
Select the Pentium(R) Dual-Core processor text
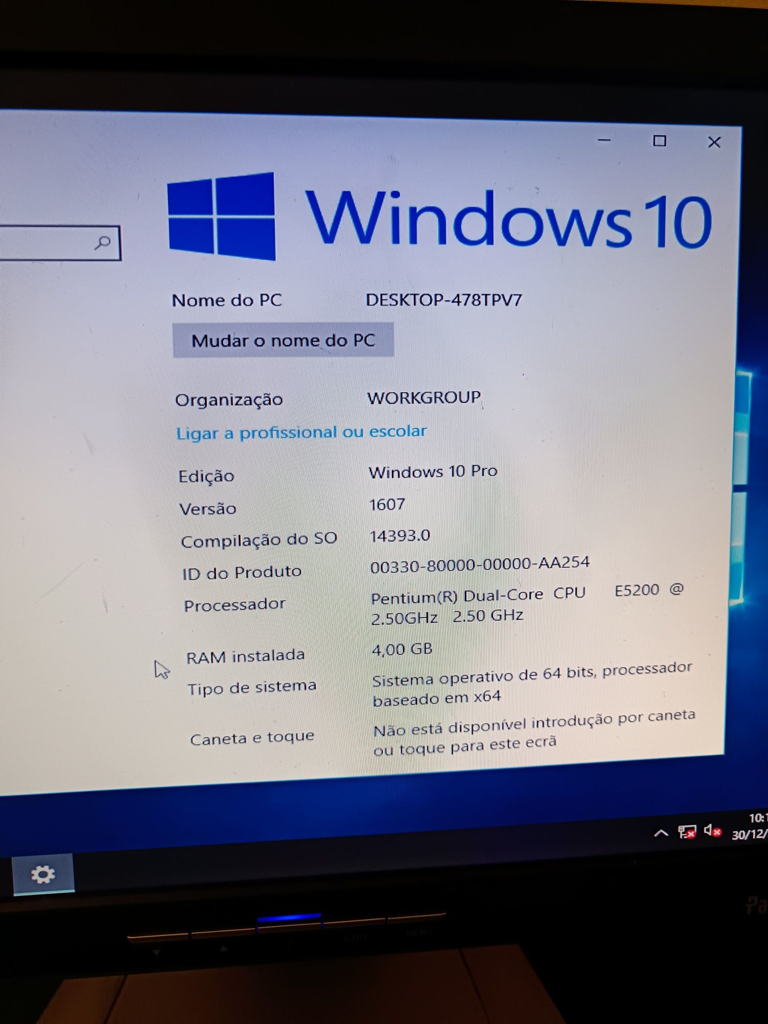point(527,605)
